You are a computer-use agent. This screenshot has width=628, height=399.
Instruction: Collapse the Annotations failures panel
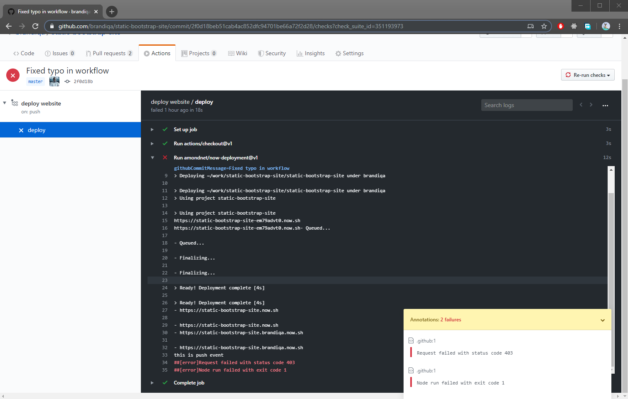[x=603, y=320]
